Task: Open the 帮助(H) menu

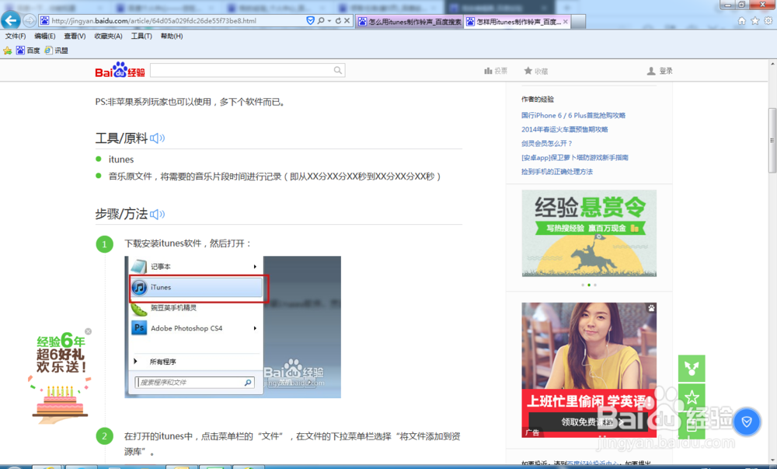Action: point(172,37)
